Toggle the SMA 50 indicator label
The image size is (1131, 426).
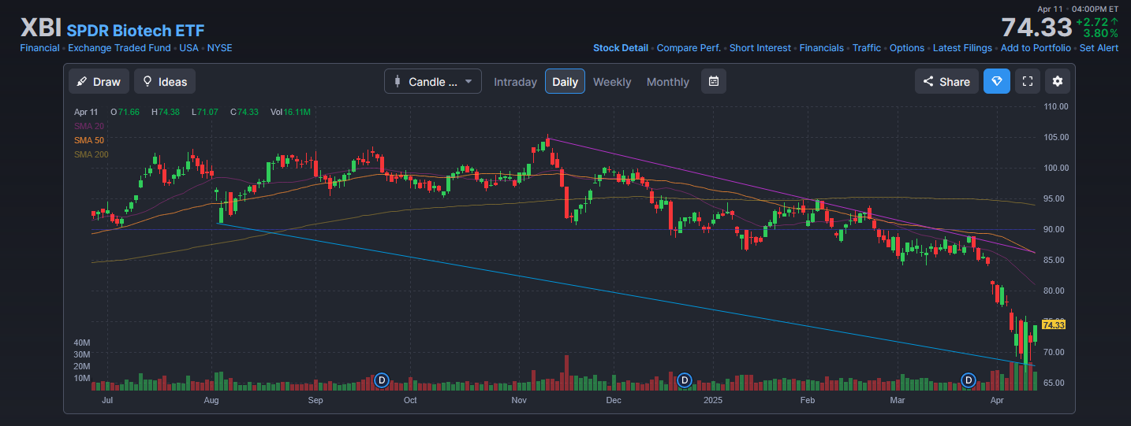[89, 140]
